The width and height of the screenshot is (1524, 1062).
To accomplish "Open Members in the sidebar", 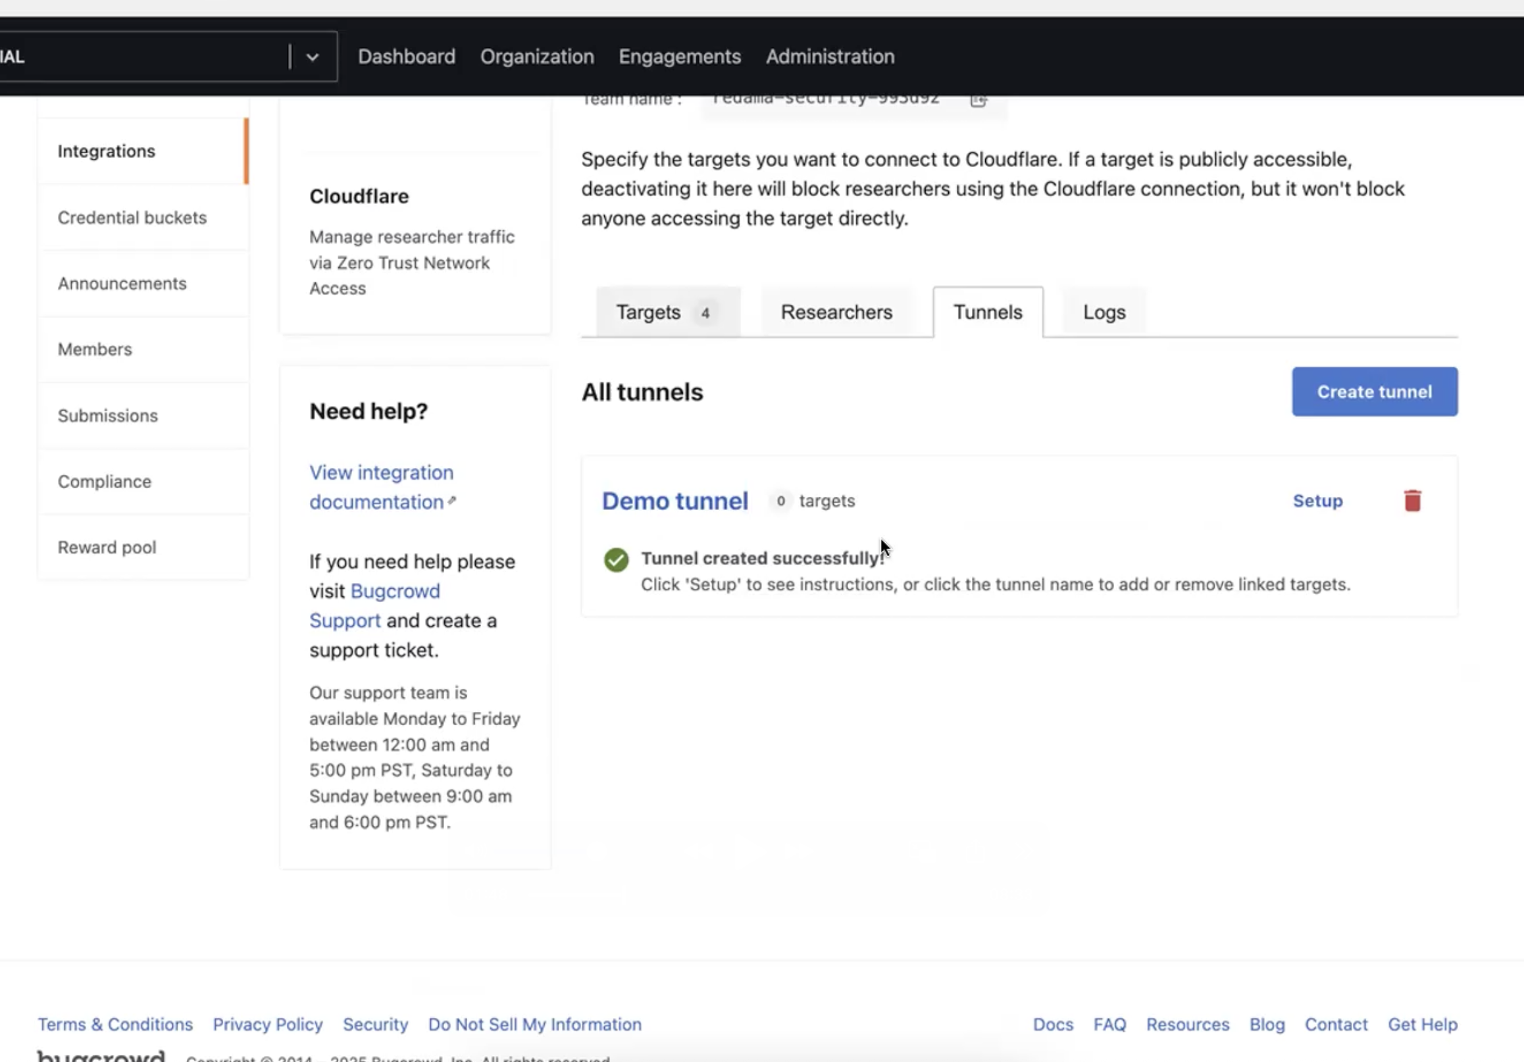I will (x=143, y=349).
